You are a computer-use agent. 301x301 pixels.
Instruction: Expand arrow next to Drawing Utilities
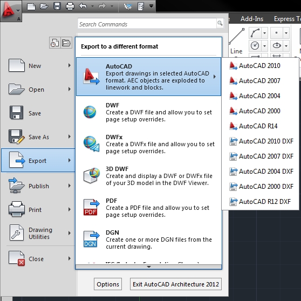69,233
